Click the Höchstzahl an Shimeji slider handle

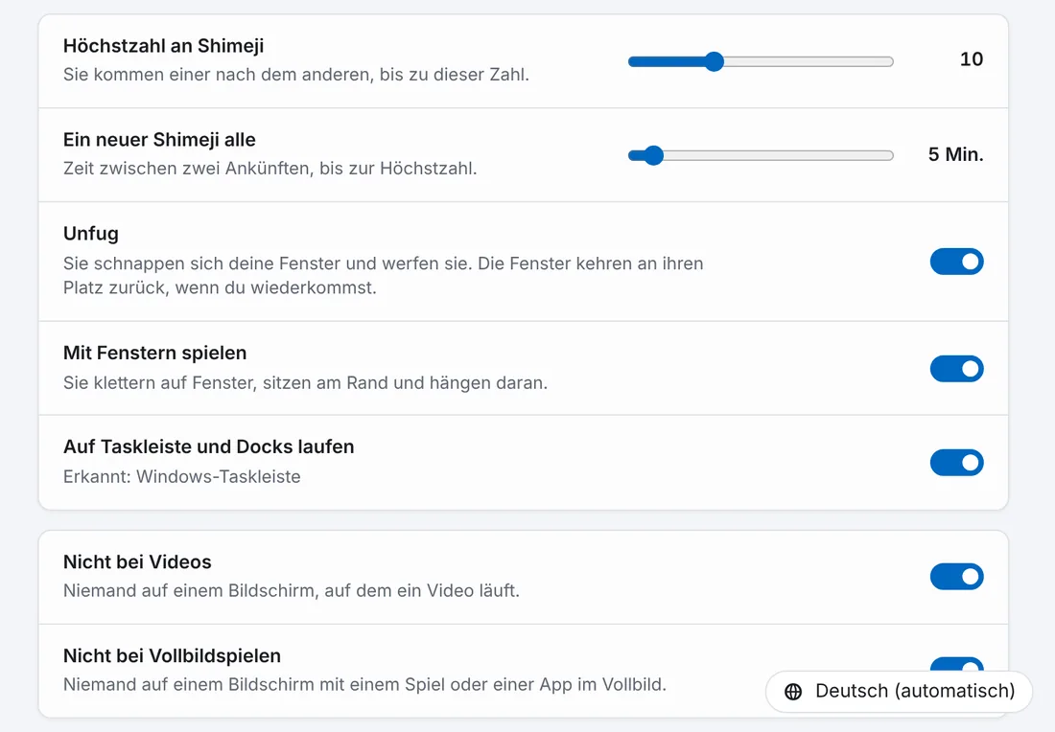(714, 61)
